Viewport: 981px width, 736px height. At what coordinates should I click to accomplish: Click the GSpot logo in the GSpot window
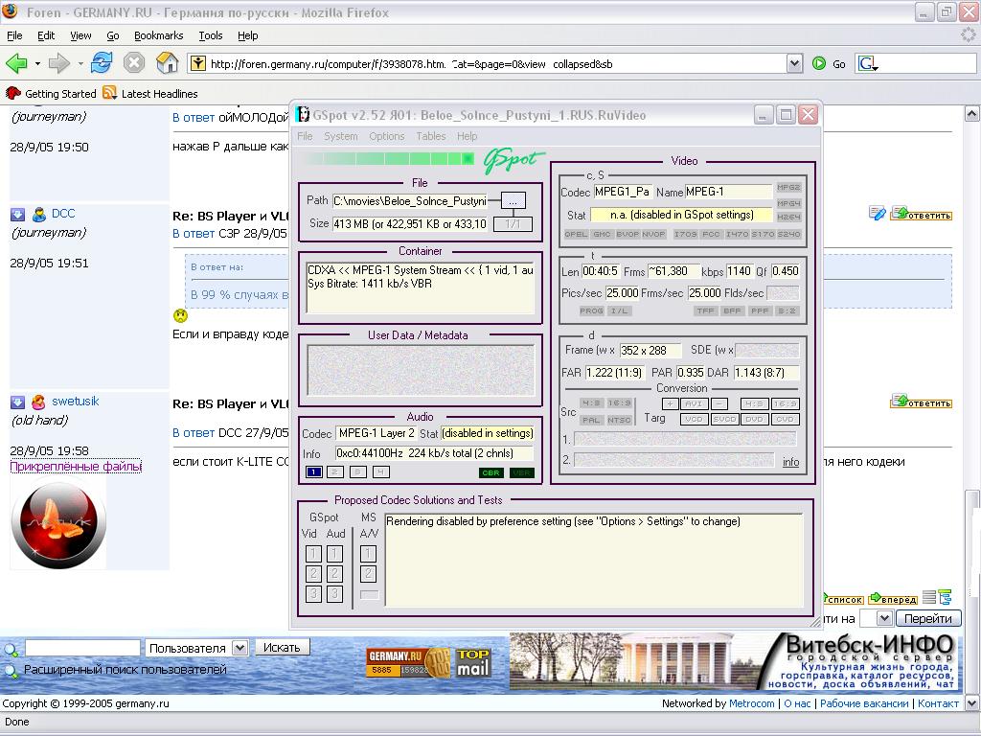[513, 161]
